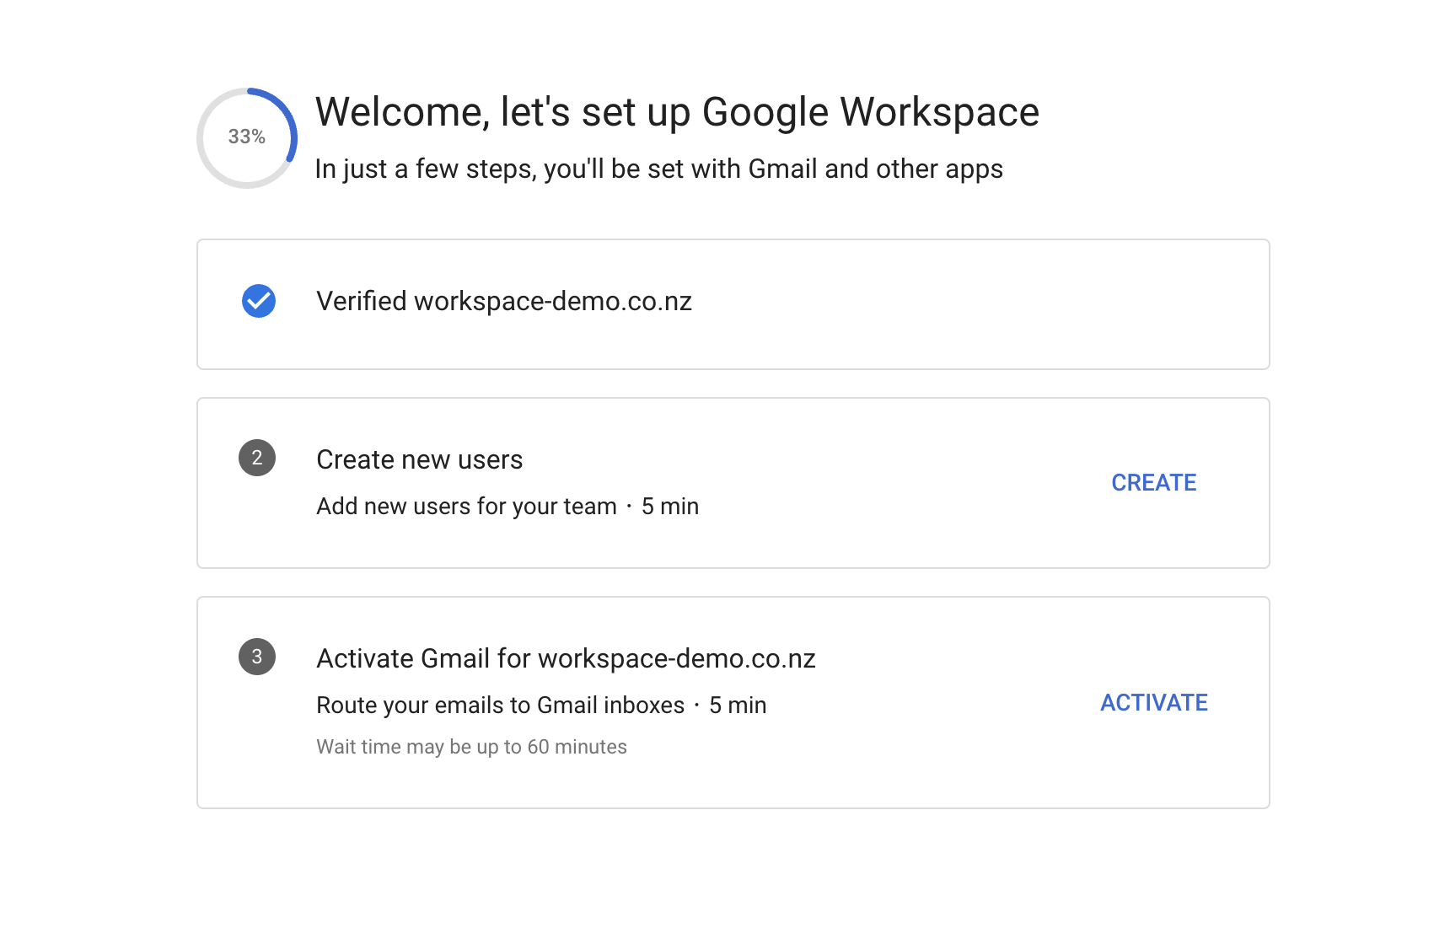Click 'Activate Gmail for workspace-demo.co.nz' heading

566,658
